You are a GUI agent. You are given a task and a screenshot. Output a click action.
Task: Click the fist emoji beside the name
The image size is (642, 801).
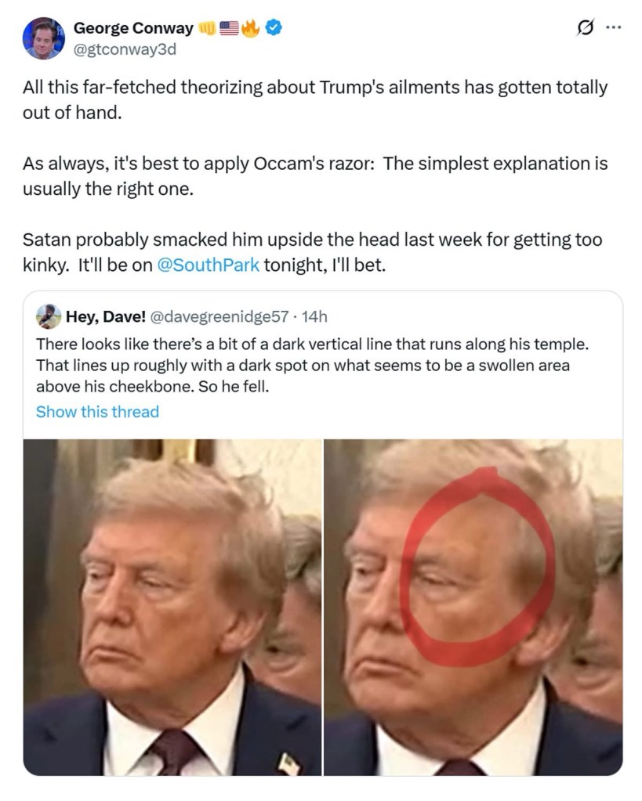click(x=206, y=28)
